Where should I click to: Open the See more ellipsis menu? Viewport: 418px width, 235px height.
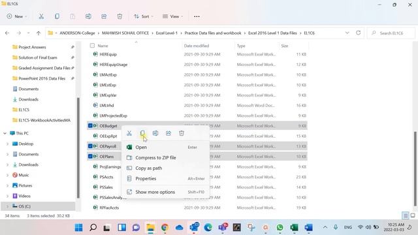coord(197,16)
